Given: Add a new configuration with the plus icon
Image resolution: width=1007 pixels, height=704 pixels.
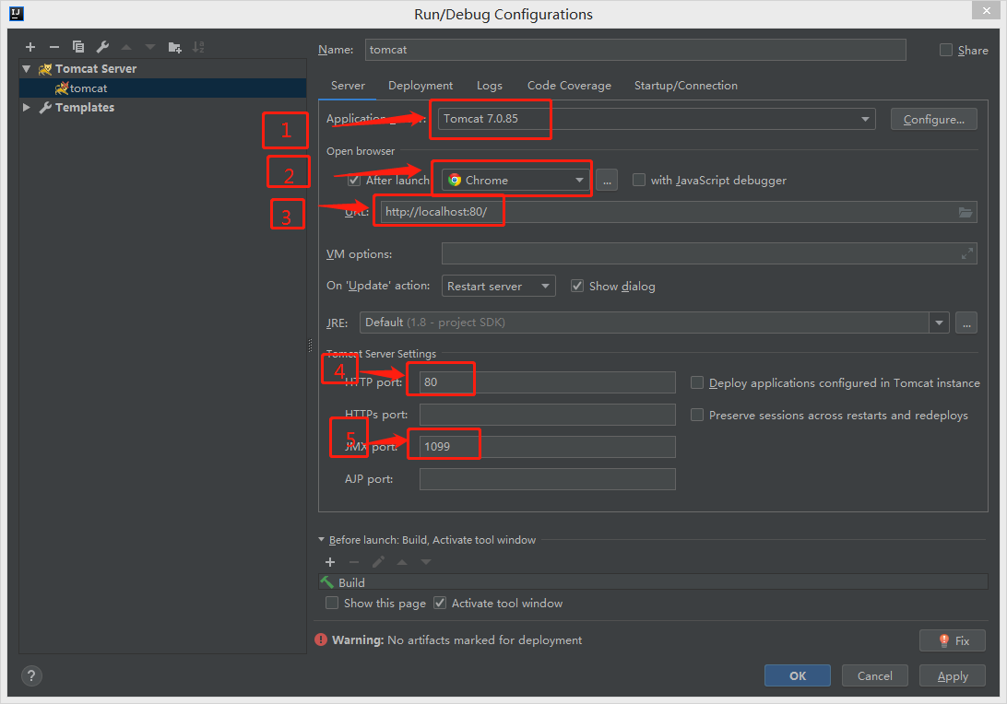Looking at the screenshot, I should 30,47.
